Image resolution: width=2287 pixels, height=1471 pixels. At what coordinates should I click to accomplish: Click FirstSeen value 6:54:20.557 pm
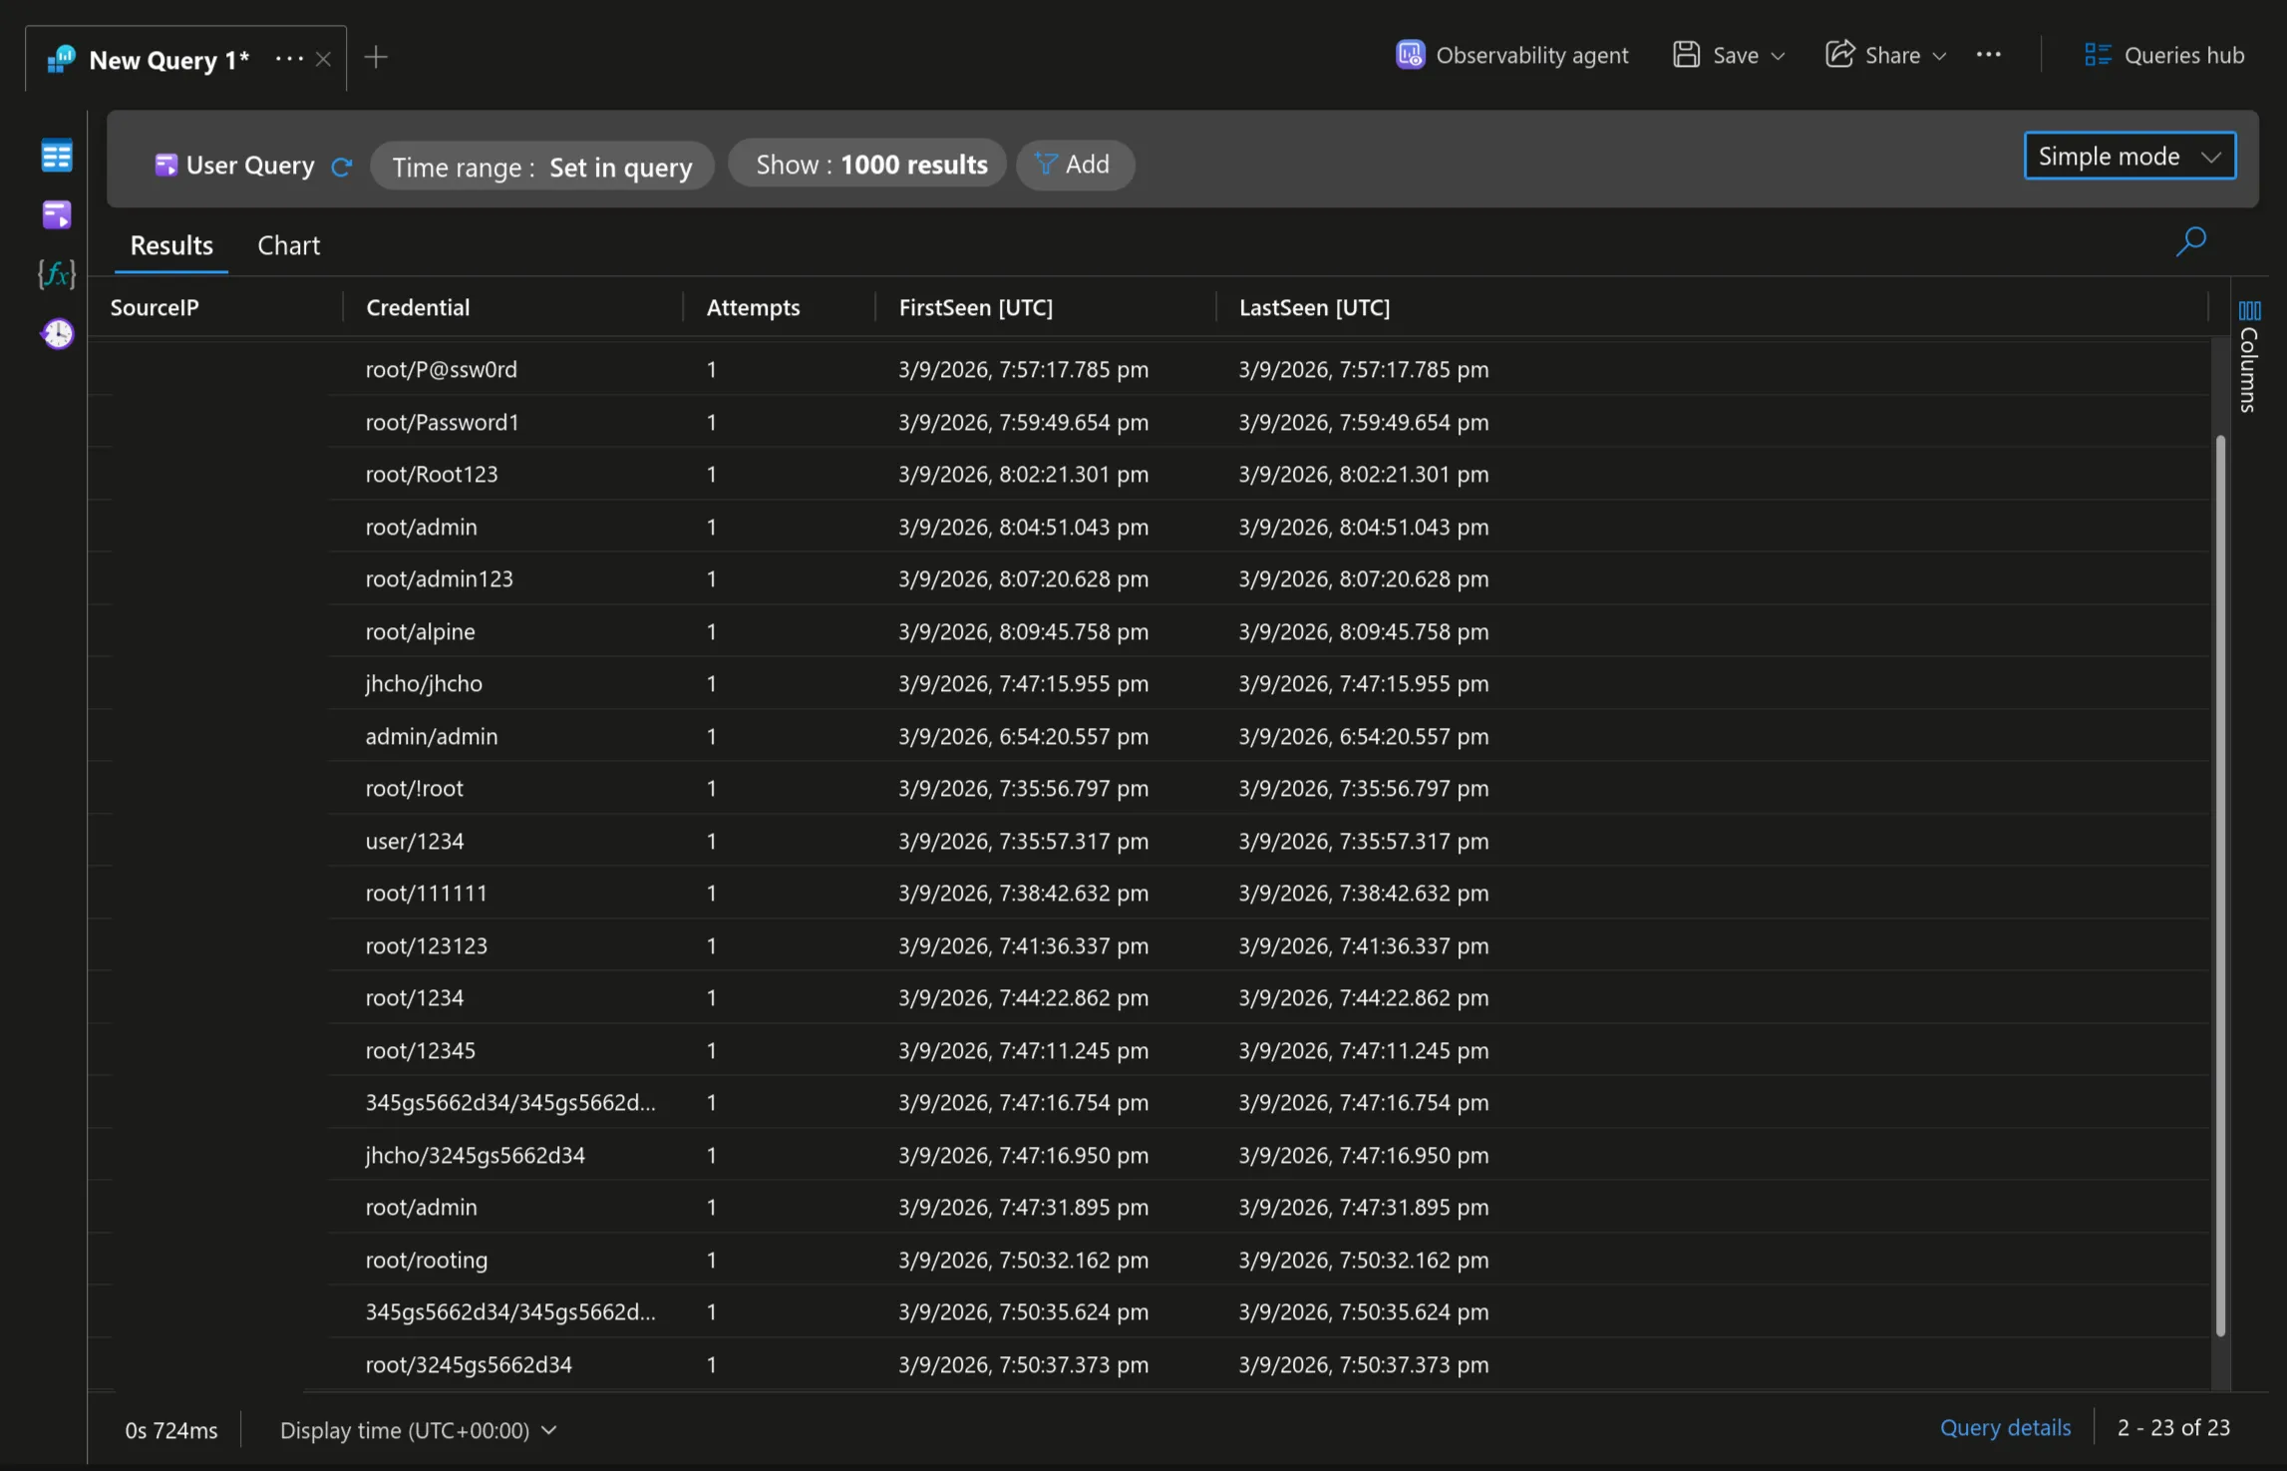(1023, 736)
